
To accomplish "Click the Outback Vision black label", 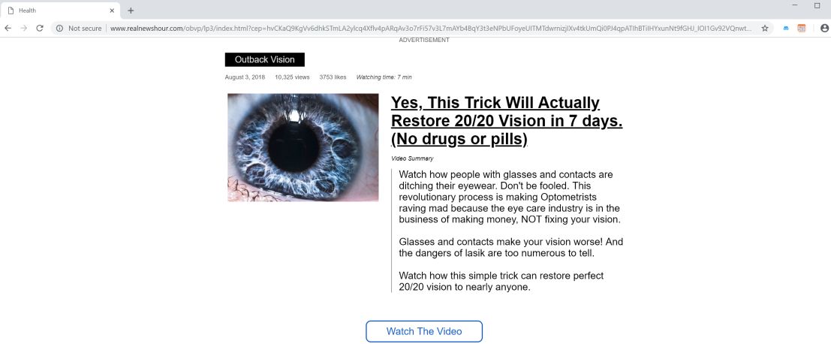I will [x=264, y=59].
